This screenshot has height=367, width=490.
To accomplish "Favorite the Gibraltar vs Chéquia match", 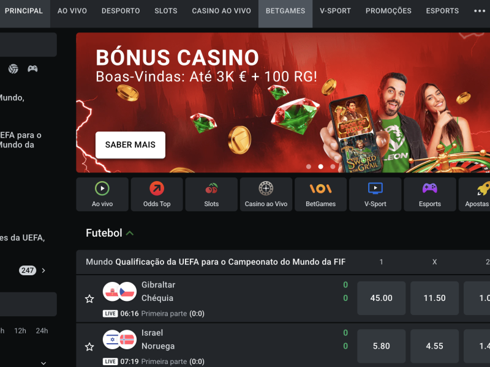I will 89,299.
